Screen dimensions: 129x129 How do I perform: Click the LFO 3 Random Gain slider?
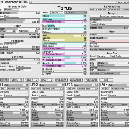tap(87, 88)
